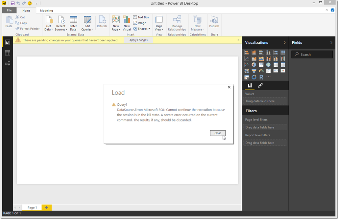Select the pie chart visual
This screenshot has width=338, height=219.
pyautogui.click(x=254, y=65)
